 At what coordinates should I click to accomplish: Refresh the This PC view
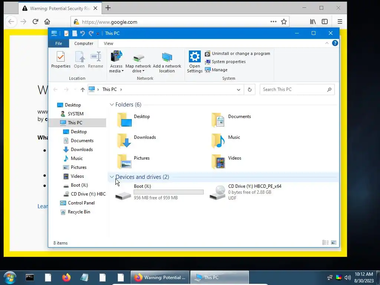(x=250, y=90)
